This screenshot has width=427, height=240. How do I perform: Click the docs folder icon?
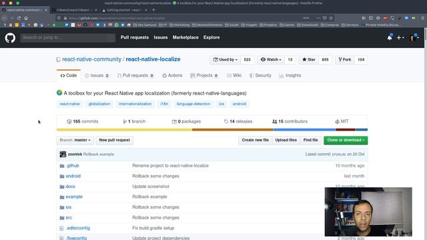[62, 187]
